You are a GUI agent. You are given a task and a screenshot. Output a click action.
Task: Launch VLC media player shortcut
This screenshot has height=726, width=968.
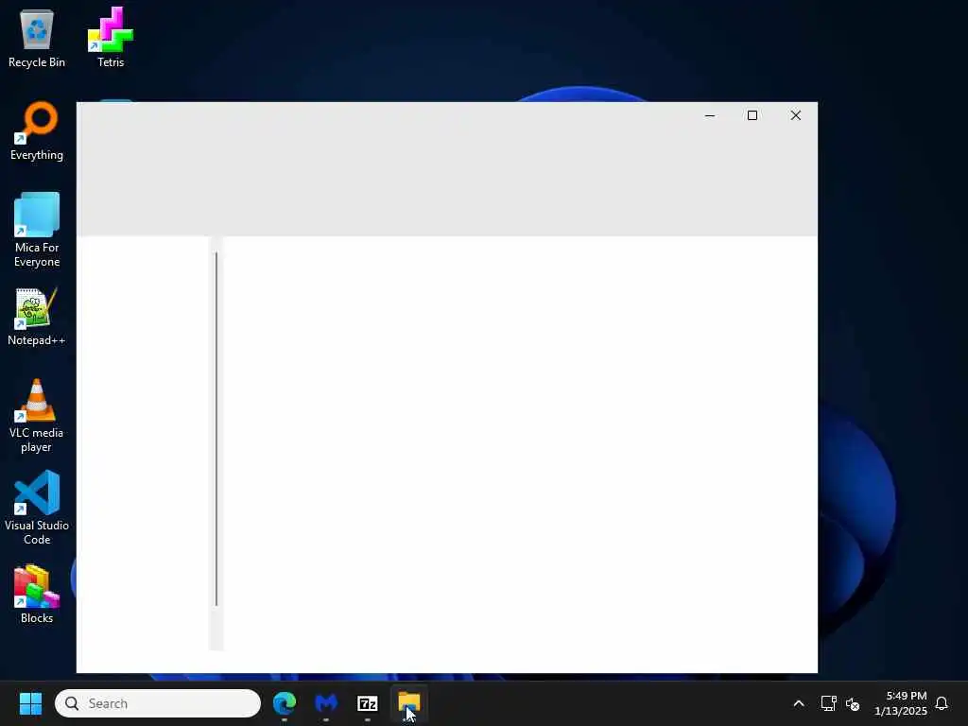(37, 415)
